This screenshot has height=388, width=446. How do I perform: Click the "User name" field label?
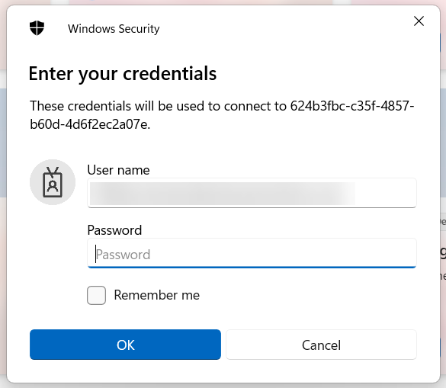[118, 170]
